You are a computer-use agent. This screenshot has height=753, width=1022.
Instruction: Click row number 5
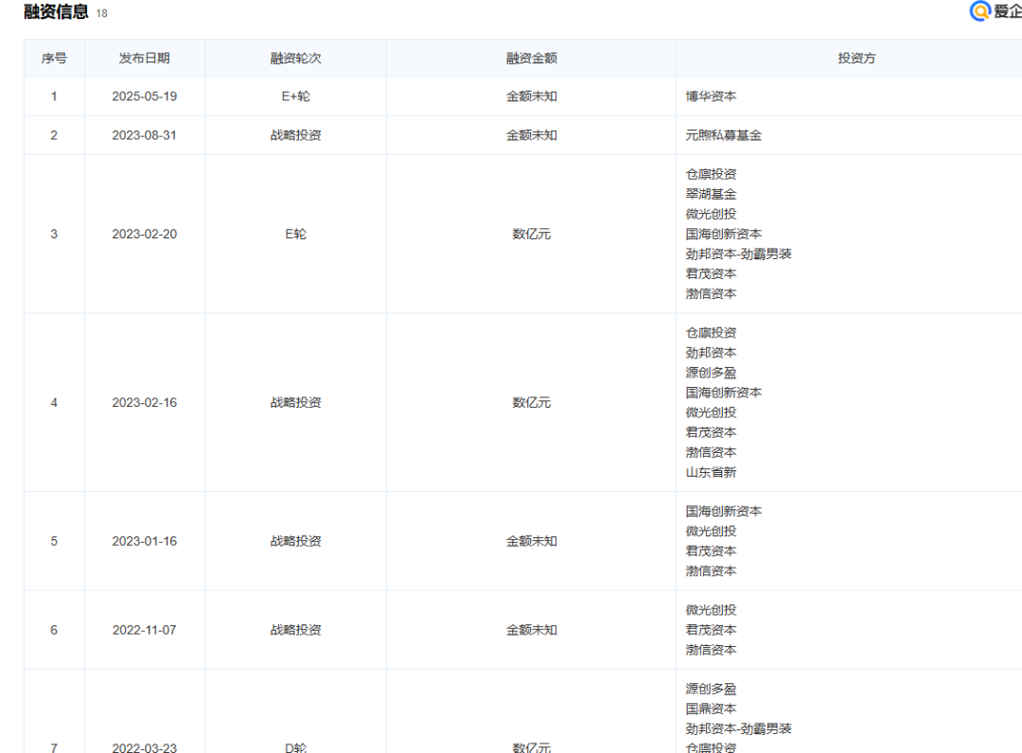[54, 541]
